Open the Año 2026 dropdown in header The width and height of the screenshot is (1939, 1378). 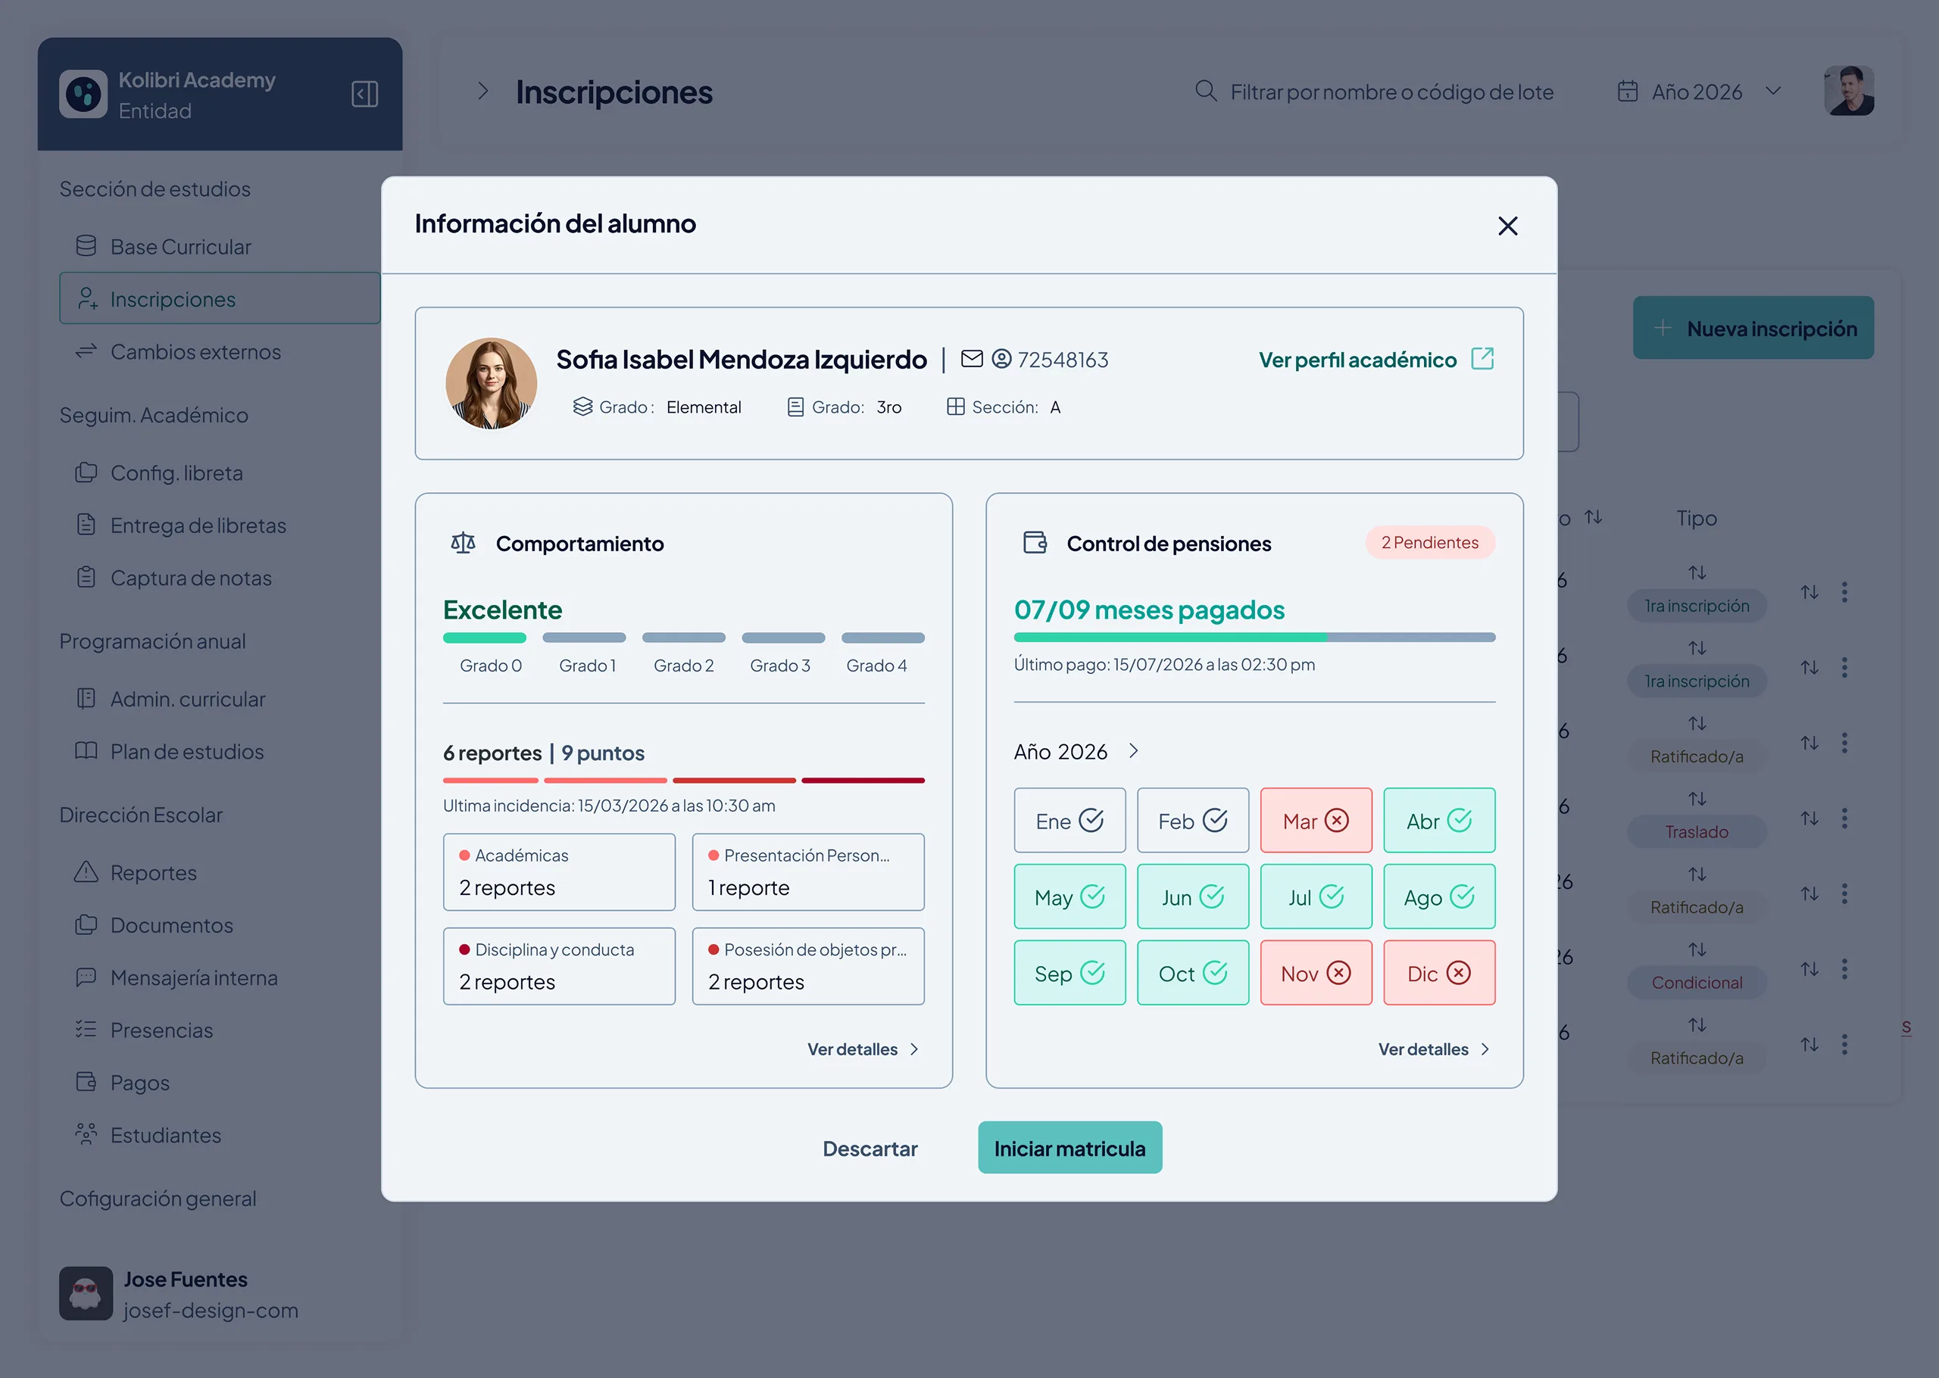[x=1700, y=92]
